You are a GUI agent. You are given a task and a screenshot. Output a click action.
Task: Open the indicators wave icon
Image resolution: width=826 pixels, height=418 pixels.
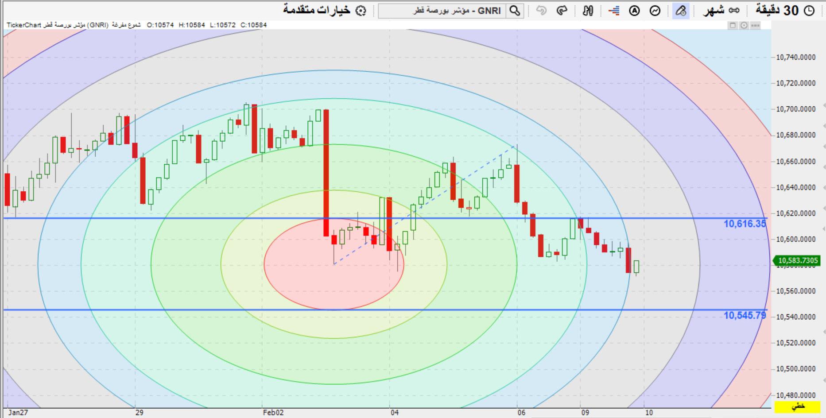pos(655,11)
